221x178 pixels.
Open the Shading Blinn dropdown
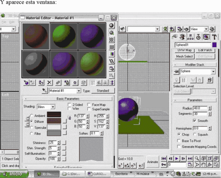pos(53,107)
